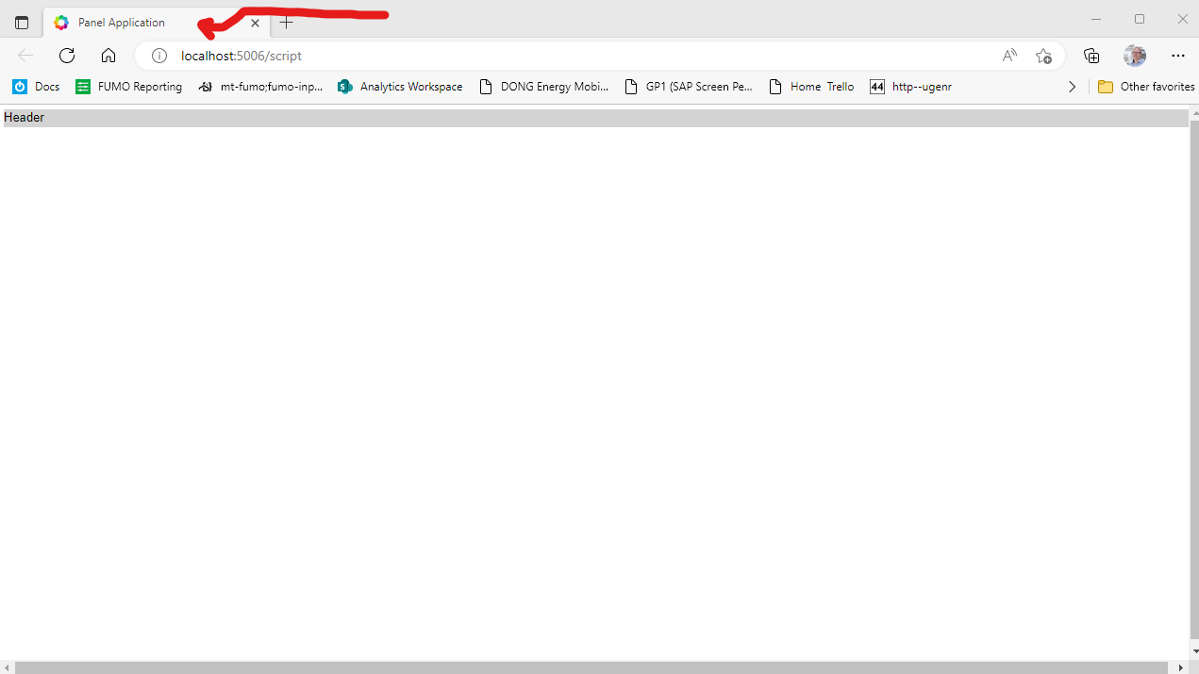
Task: Click the horizontal scrollbar right arrow
Action: (x=1182, y=667)
